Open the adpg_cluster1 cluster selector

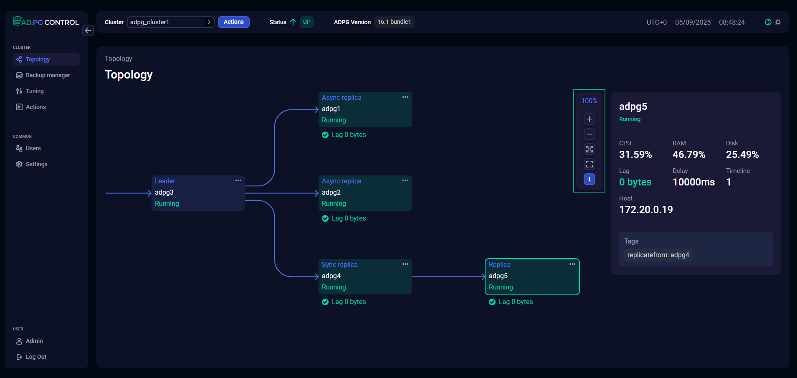click(170, 22)
